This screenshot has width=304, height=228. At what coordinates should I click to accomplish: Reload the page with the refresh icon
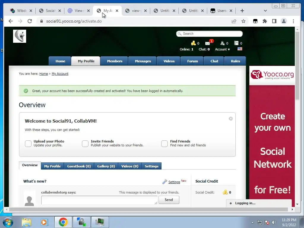[x=30, y=21]
